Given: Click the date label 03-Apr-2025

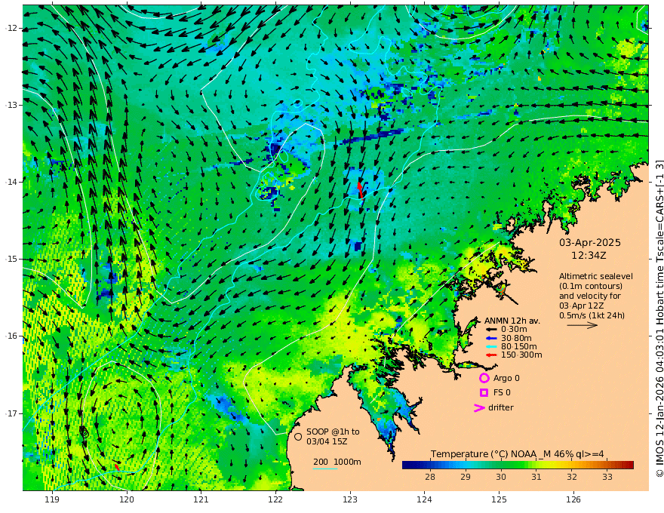Looking at the screenshot, I should 590,242.
